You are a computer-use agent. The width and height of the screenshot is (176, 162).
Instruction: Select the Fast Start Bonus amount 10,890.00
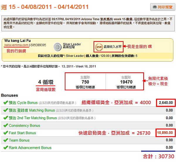coord(165,133)
